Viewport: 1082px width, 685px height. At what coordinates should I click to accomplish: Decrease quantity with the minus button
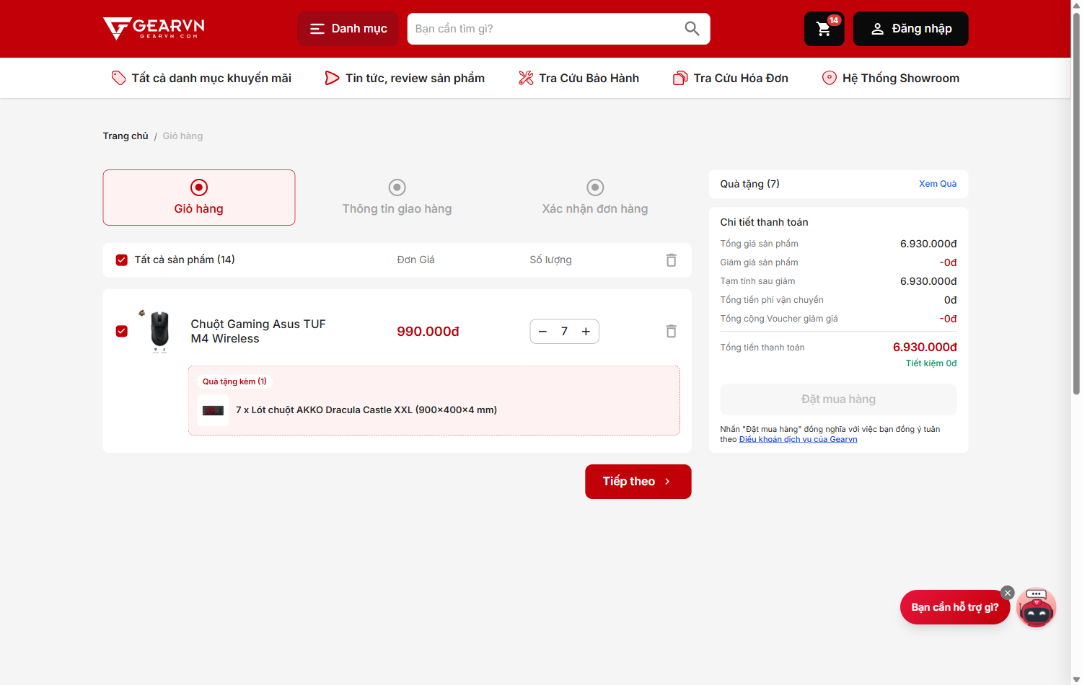click(x=543, y=332)
